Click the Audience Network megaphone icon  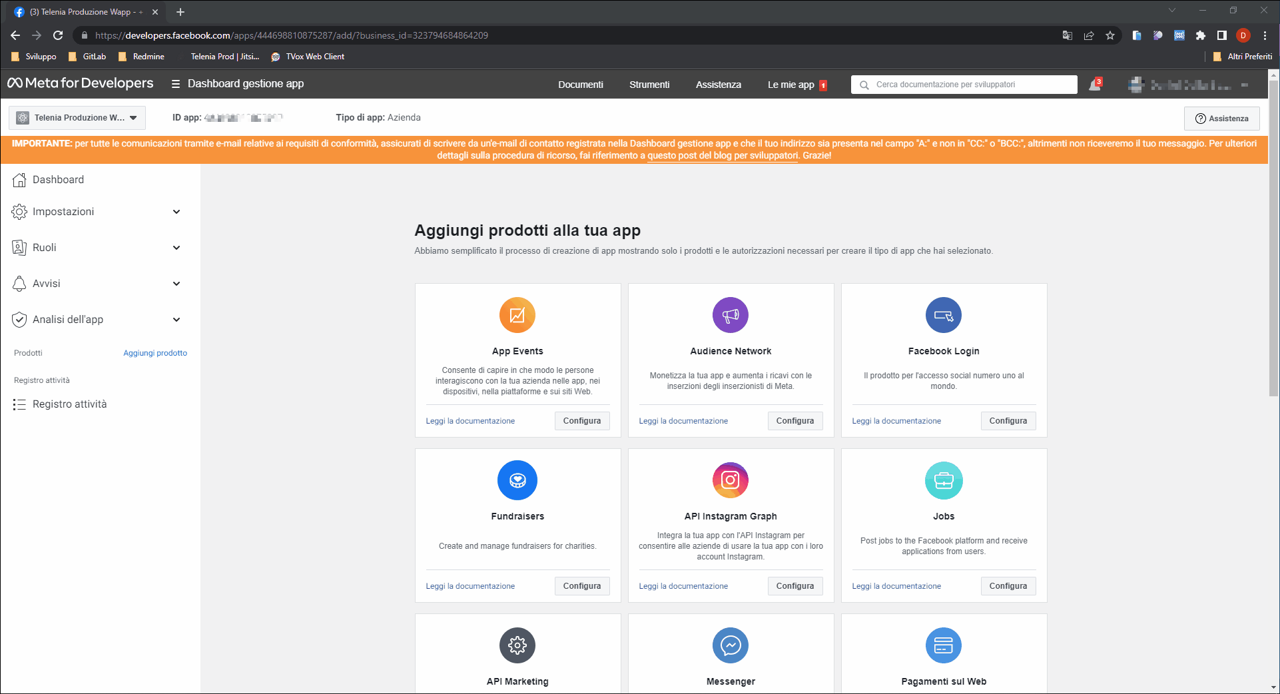tap(731, 315)
